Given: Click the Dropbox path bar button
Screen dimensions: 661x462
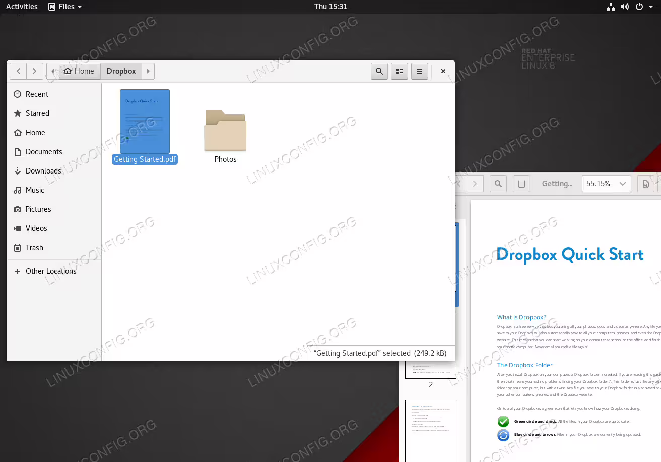Looking at the screenshot, I should [x=121, y=71].
